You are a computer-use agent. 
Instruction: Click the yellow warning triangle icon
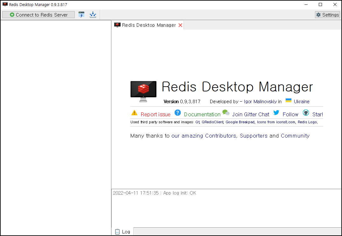(134, 113)
